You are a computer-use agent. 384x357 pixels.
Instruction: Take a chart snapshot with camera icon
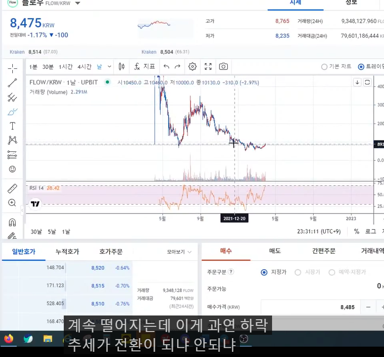pos(223,66)
